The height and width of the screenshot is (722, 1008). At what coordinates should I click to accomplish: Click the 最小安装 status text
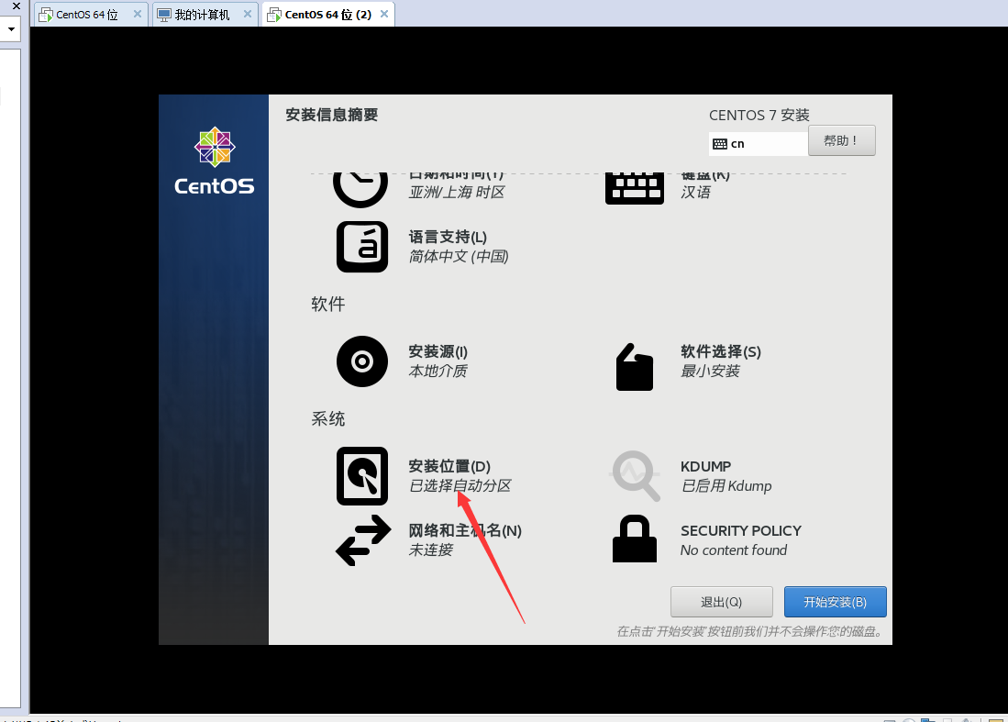pos(710,371)
